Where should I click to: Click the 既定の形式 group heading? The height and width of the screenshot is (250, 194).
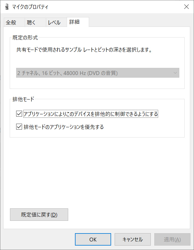pyautogui.click(x=25, y=38)
